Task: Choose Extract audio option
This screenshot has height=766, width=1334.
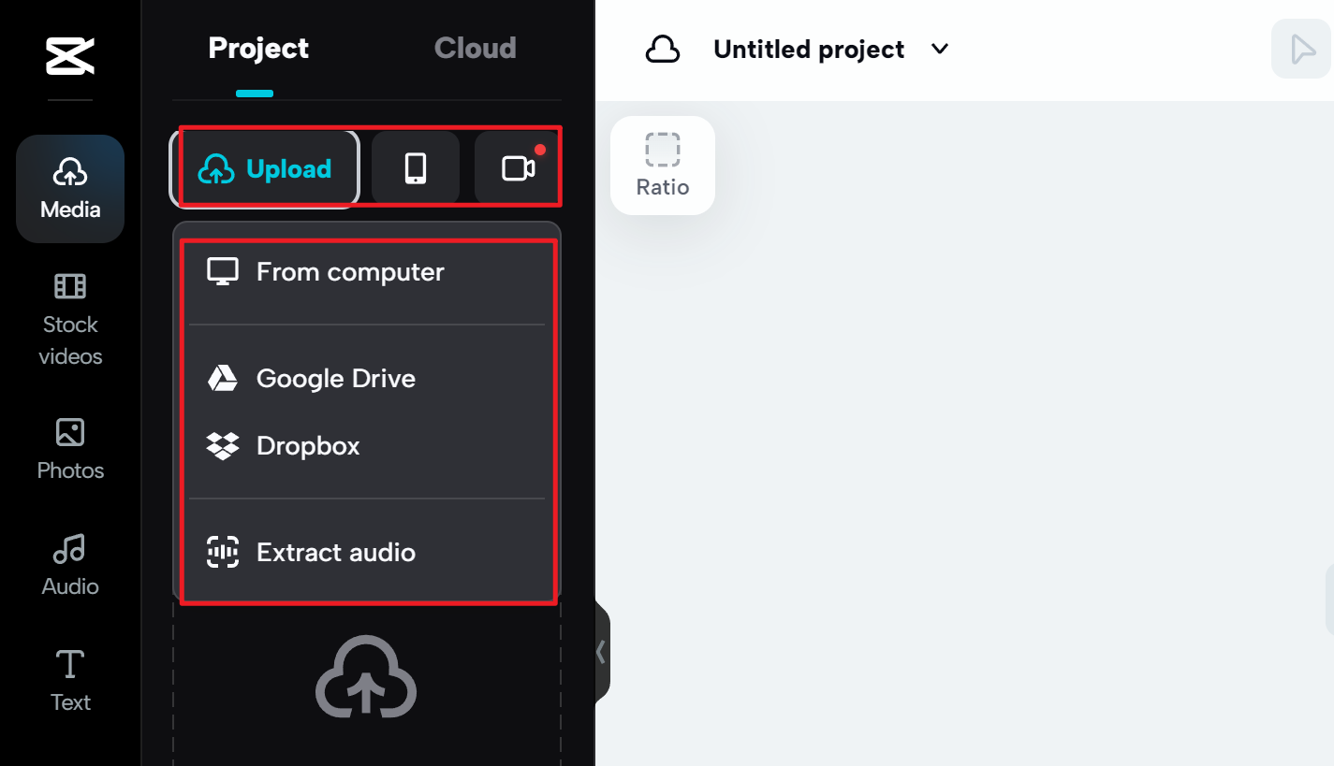Action: coord(335,553)
